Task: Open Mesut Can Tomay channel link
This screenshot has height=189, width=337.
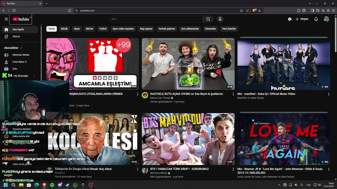Action: coord(160,98)
